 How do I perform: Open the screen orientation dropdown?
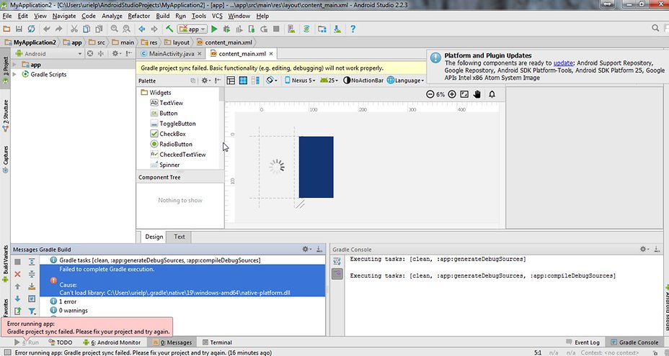point(271,80)
